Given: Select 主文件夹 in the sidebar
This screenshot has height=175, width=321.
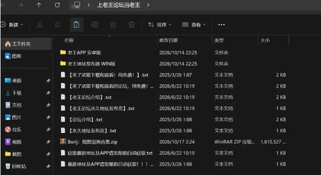Looking at the screenshot, I should point(26,44).
